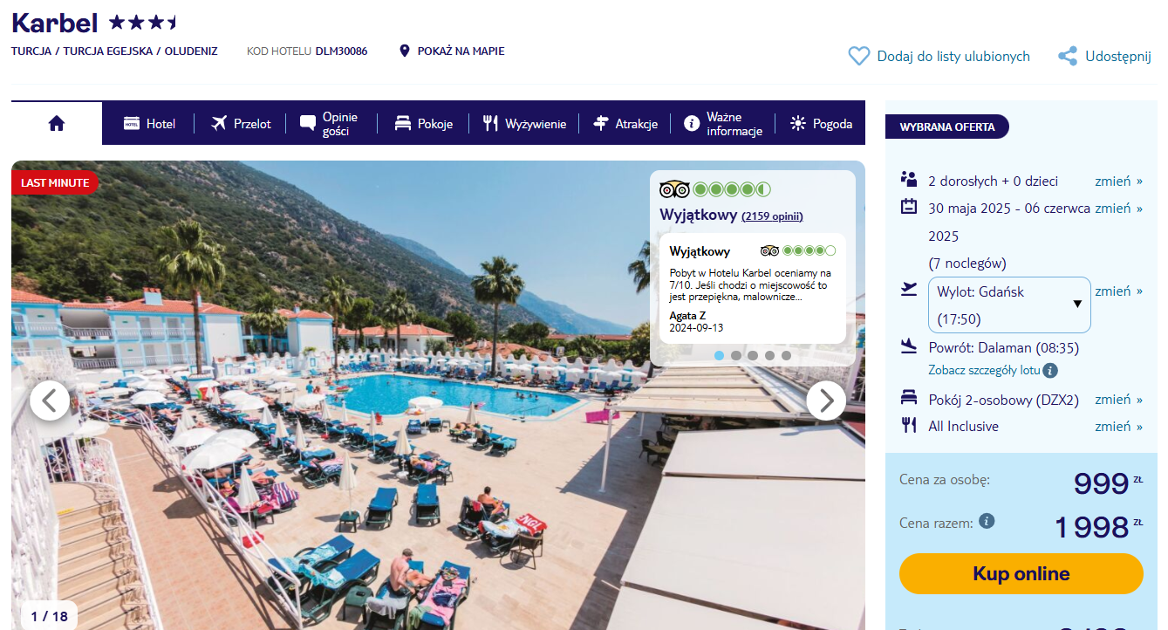Select the first review carousel dot
The image size is (1168, 630).
click(719, 355)
